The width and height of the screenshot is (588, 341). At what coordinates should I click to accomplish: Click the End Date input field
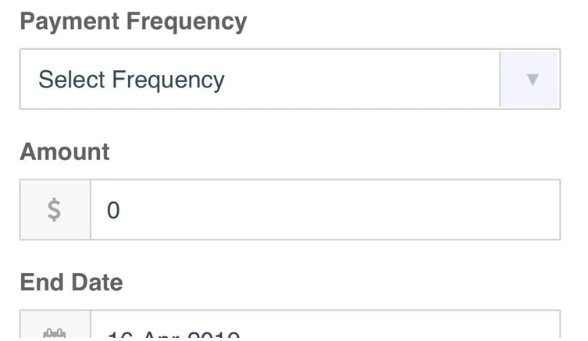tap(325, 334)
